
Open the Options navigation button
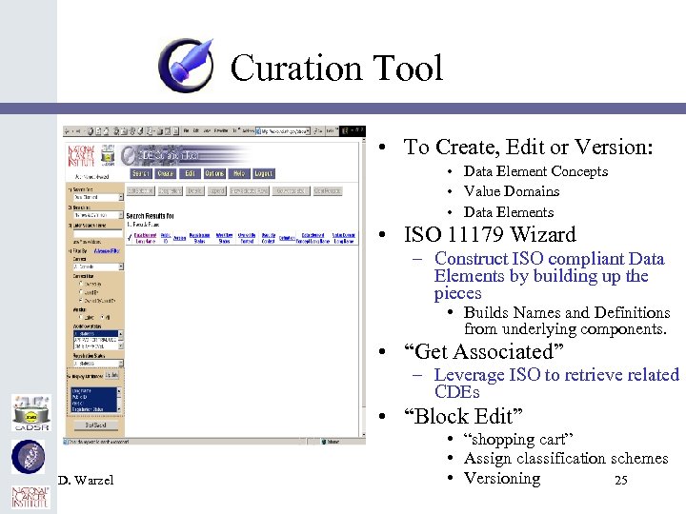tap(214, 173)
